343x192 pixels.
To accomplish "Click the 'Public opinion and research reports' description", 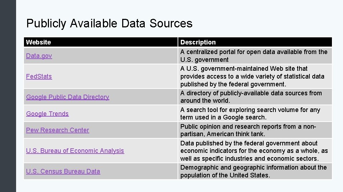I will click(248, 130).
